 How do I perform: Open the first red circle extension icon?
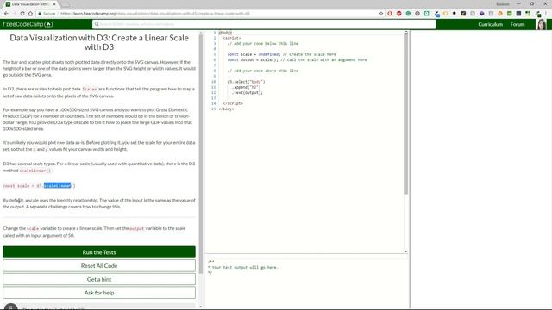pyautogui.click(x=390, y=14)
